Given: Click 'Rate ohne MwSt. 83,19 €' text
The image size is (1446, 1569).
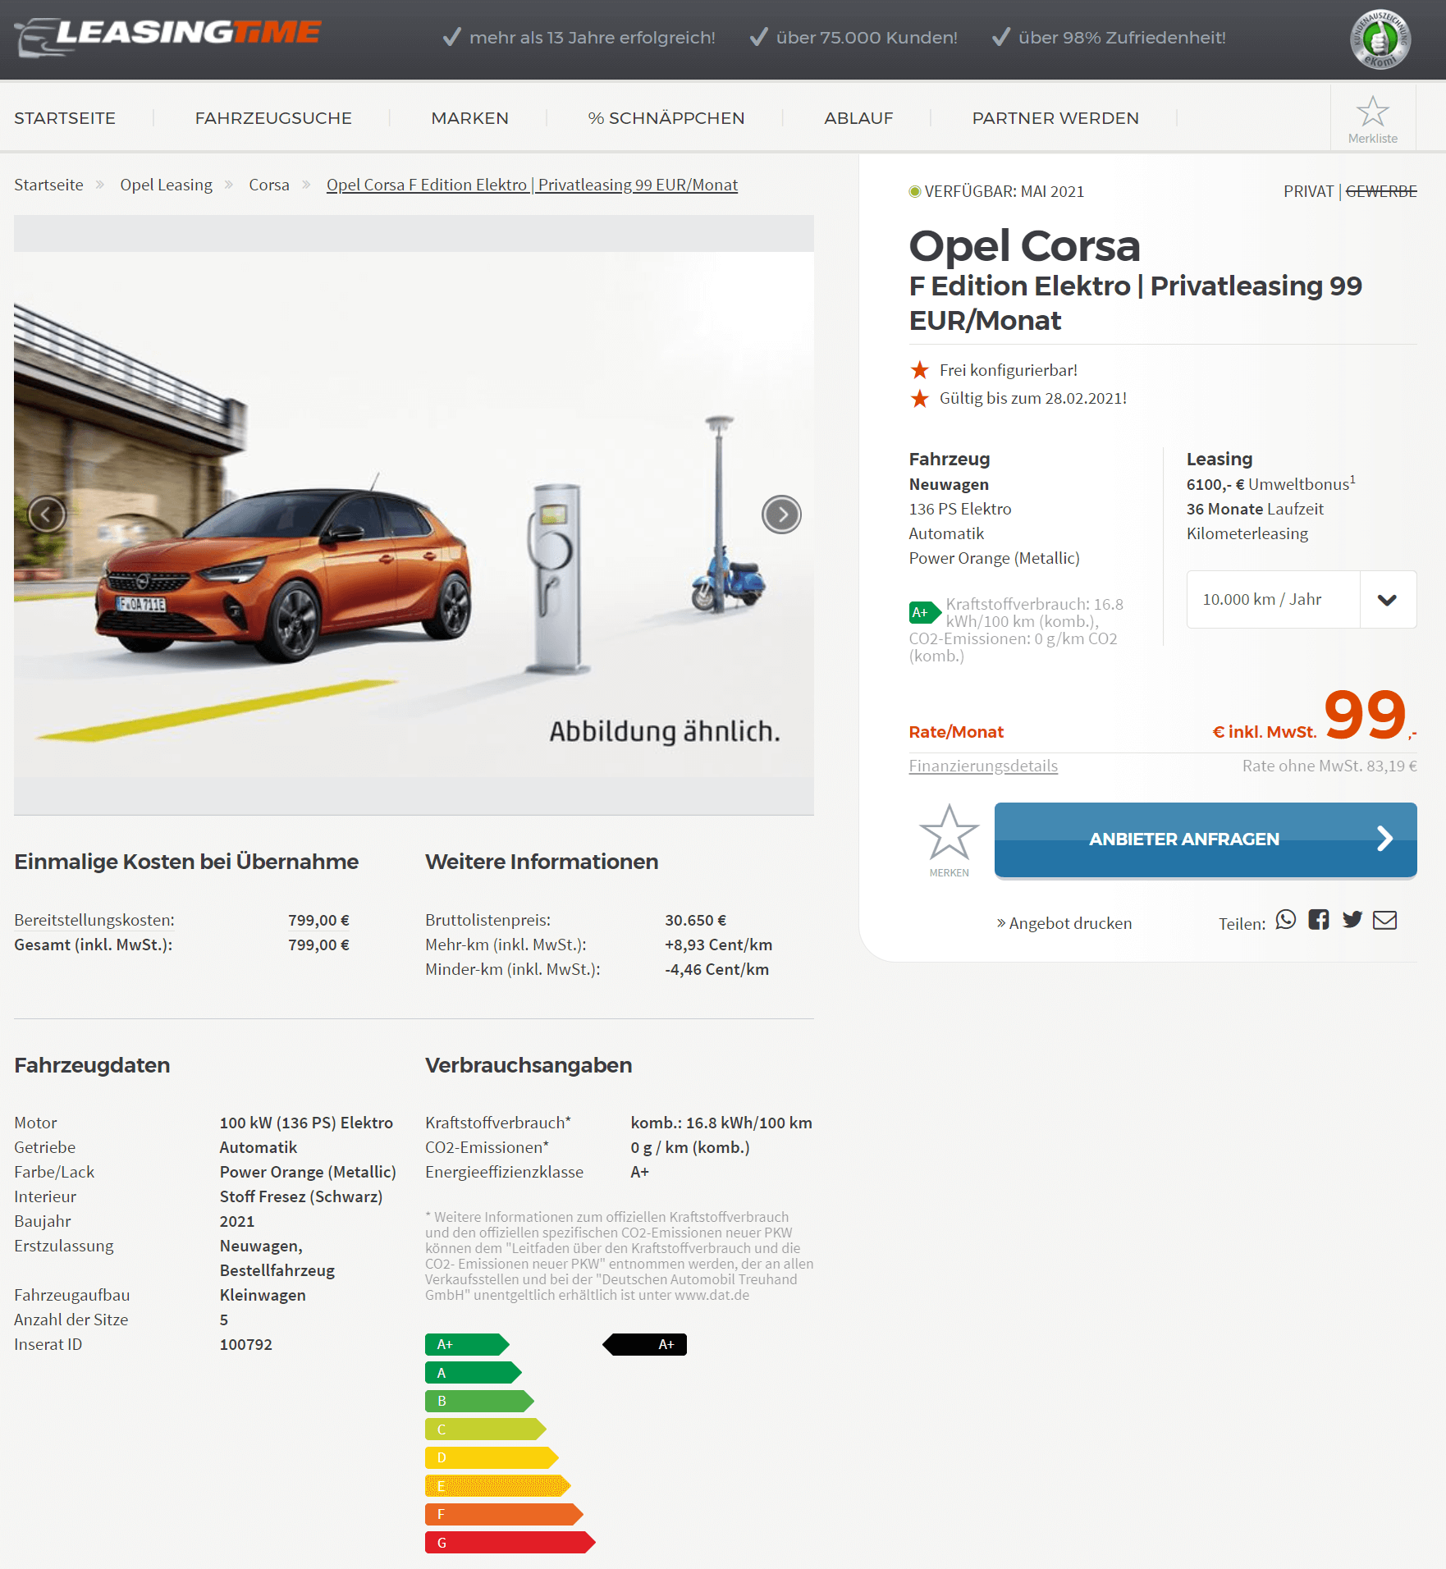Looking at the screenshot, I should click(x=1329, y=766).
